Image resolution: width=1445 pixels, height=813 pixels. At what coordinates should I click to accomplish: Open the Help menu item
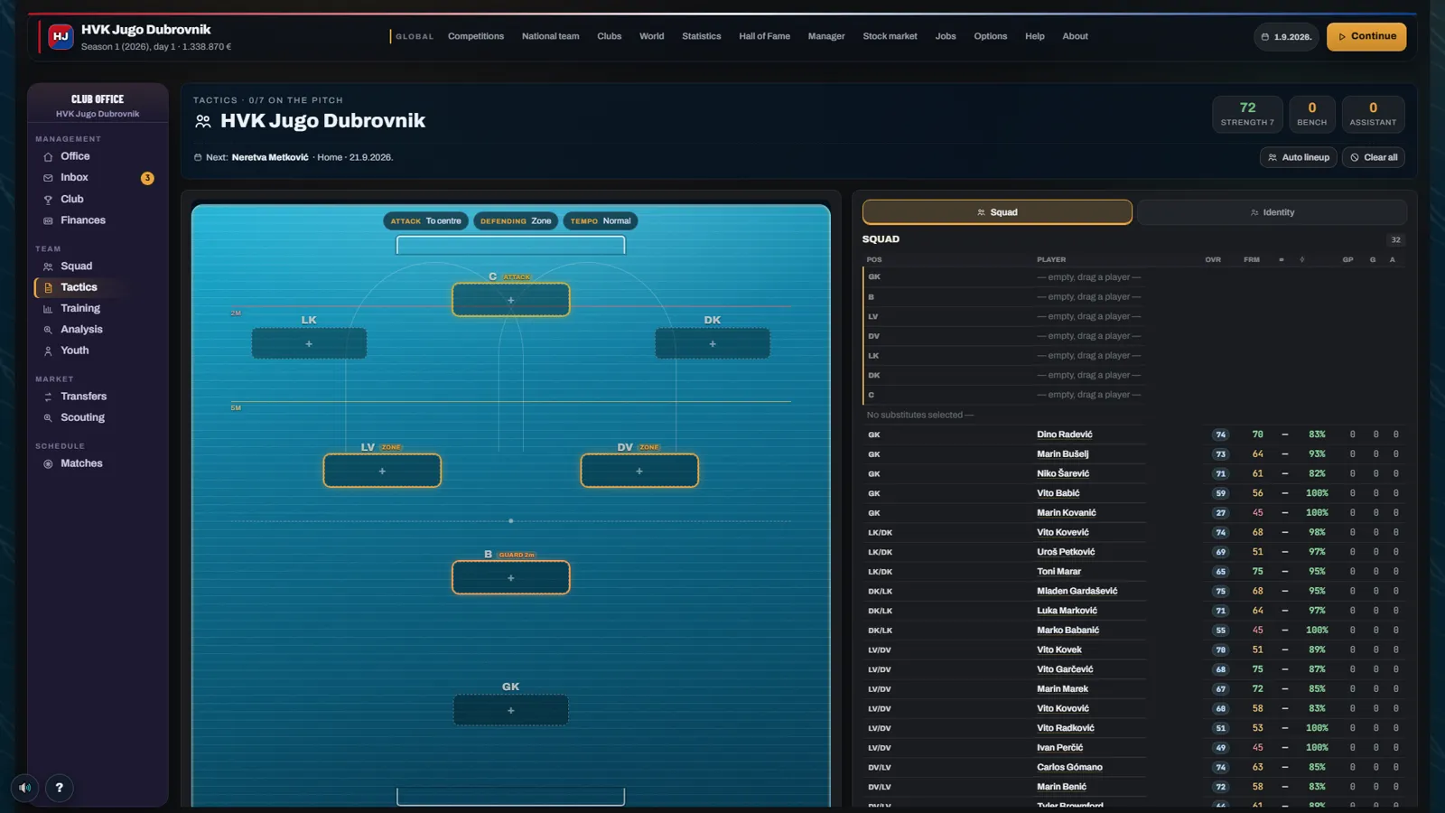1035,37
